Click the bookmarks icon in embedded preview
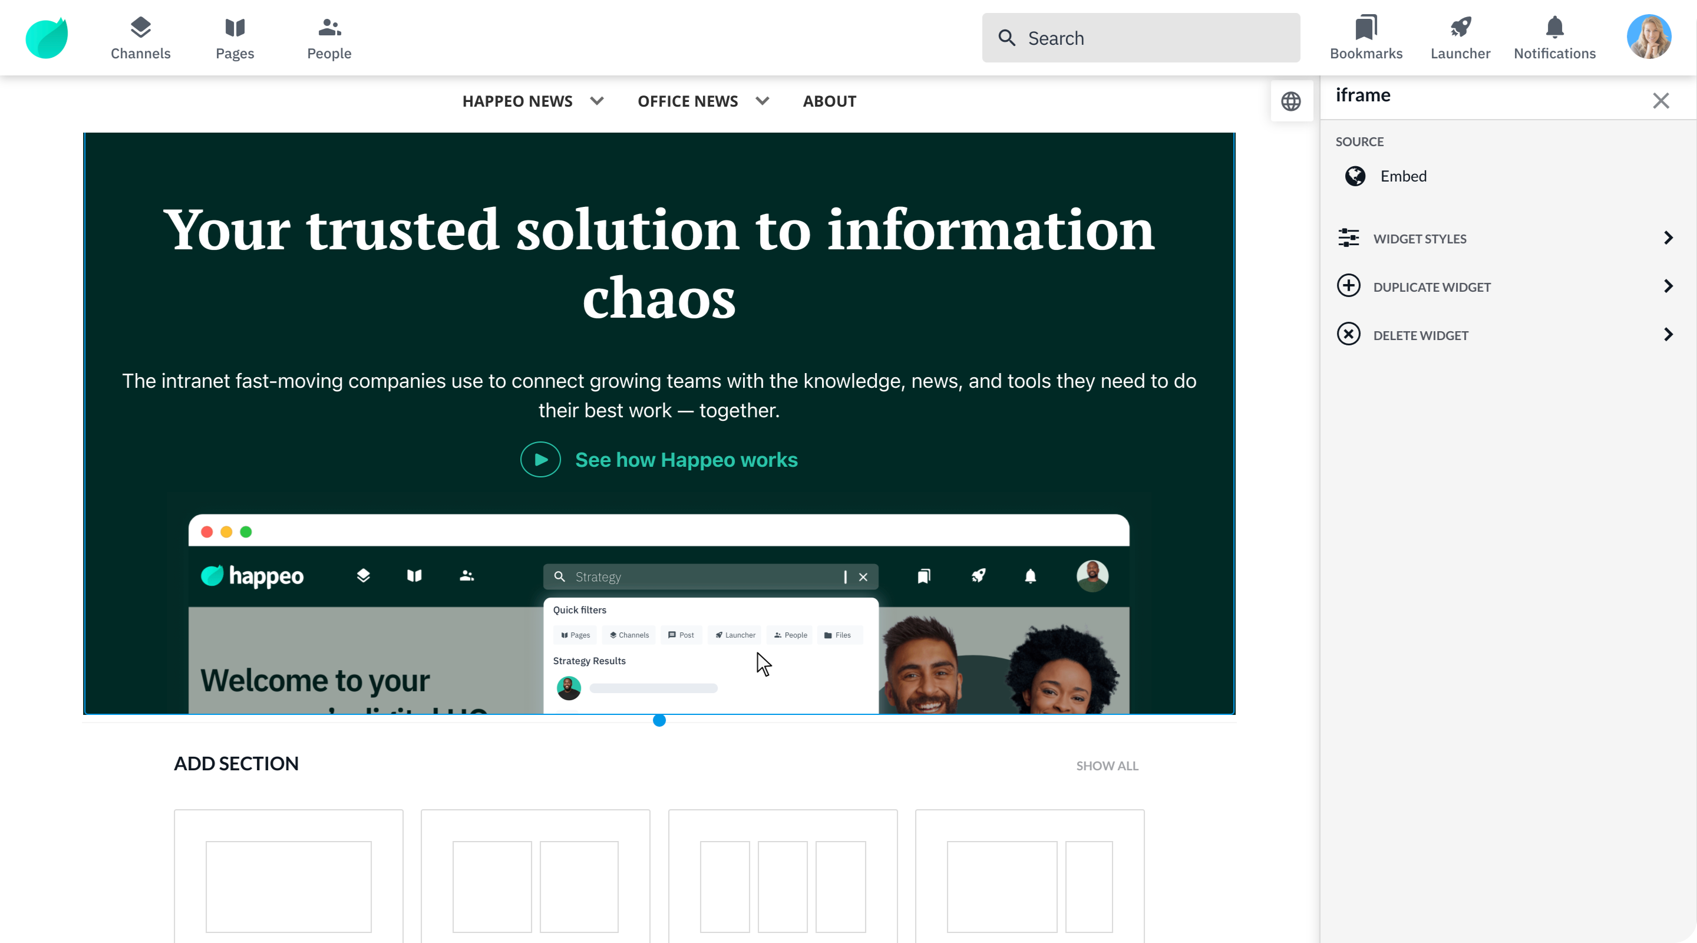Screen dimensions: 1697x943 923,576
